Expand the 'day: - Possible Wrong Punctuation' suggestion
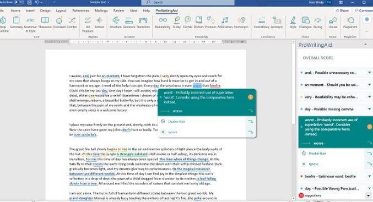 point(370,188)
